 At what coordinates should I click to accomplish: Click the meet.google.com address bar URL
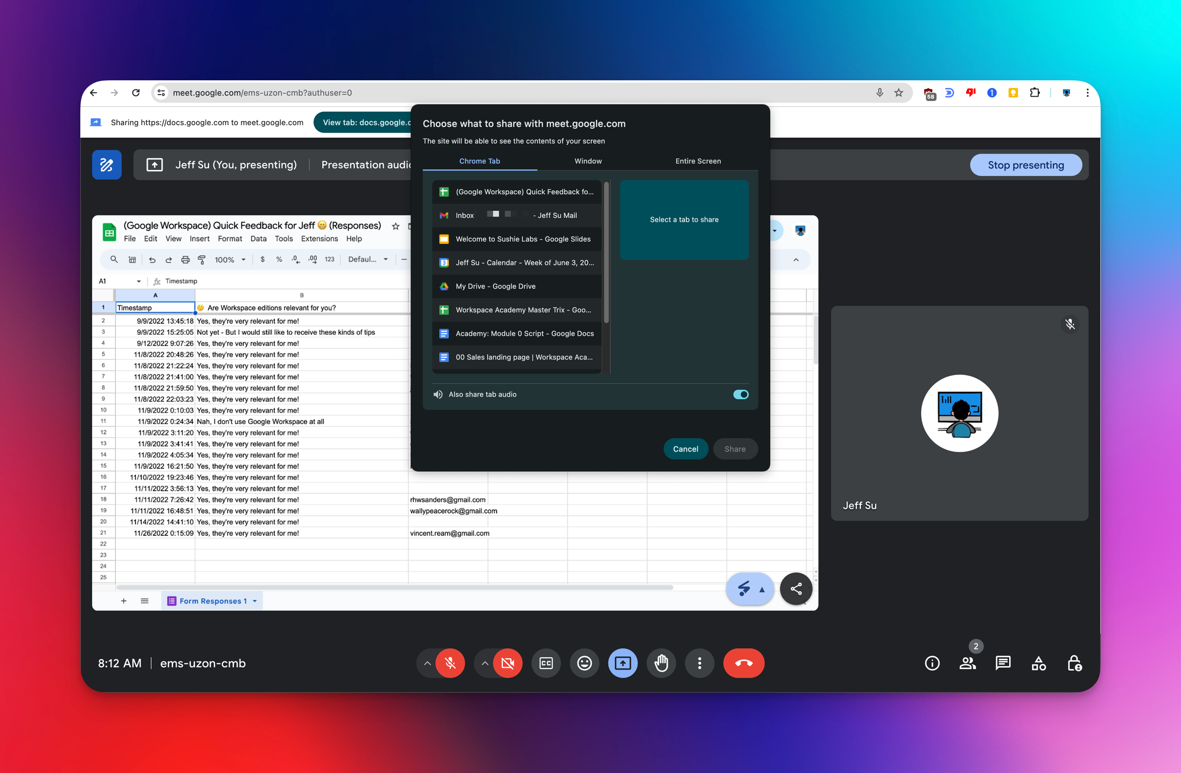coord(262,93)
